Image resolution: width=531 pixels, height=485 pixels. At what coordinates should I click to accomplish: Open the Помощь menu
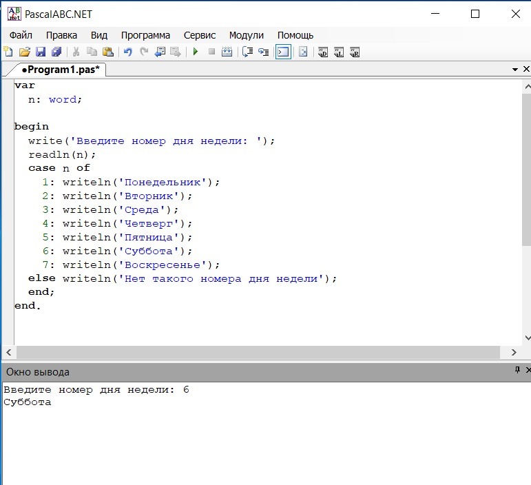pyautogui.click(x=295, y=35)
